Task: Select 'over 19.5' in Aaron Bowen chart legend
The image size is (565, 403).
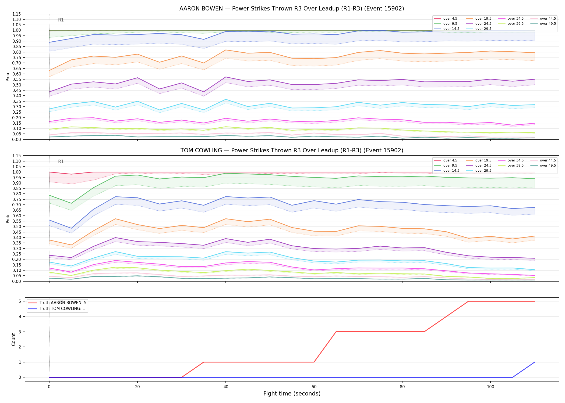Action: tap(479, 19)
